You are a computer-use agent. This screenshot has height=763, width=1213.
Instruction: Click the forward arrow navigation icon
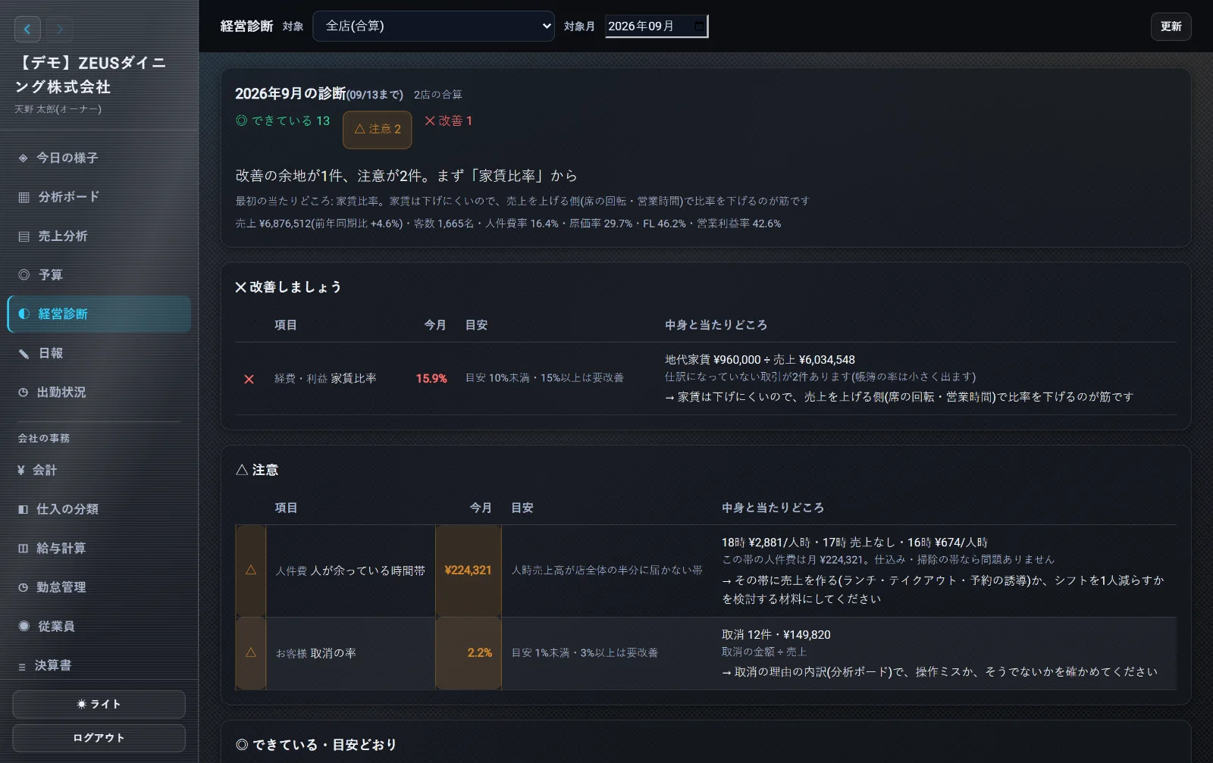60,30
